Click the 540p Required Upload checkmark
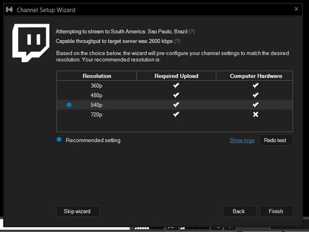Image resolution: width=309 pixels, height=232 pixels. pos(176,105)
